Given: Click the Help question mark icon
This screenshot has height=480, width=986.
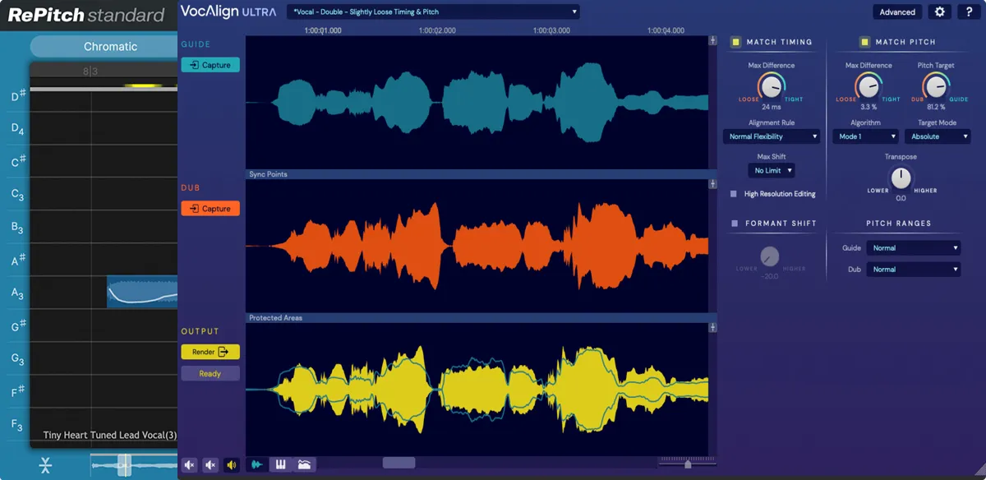Looking at the screenshot, I should coord(968,12).
